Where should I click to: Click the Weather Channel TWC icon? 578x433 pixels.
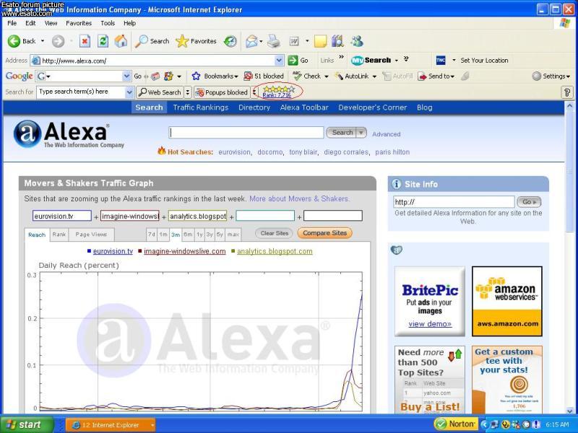pyautogui.click(x=441, y=61)
